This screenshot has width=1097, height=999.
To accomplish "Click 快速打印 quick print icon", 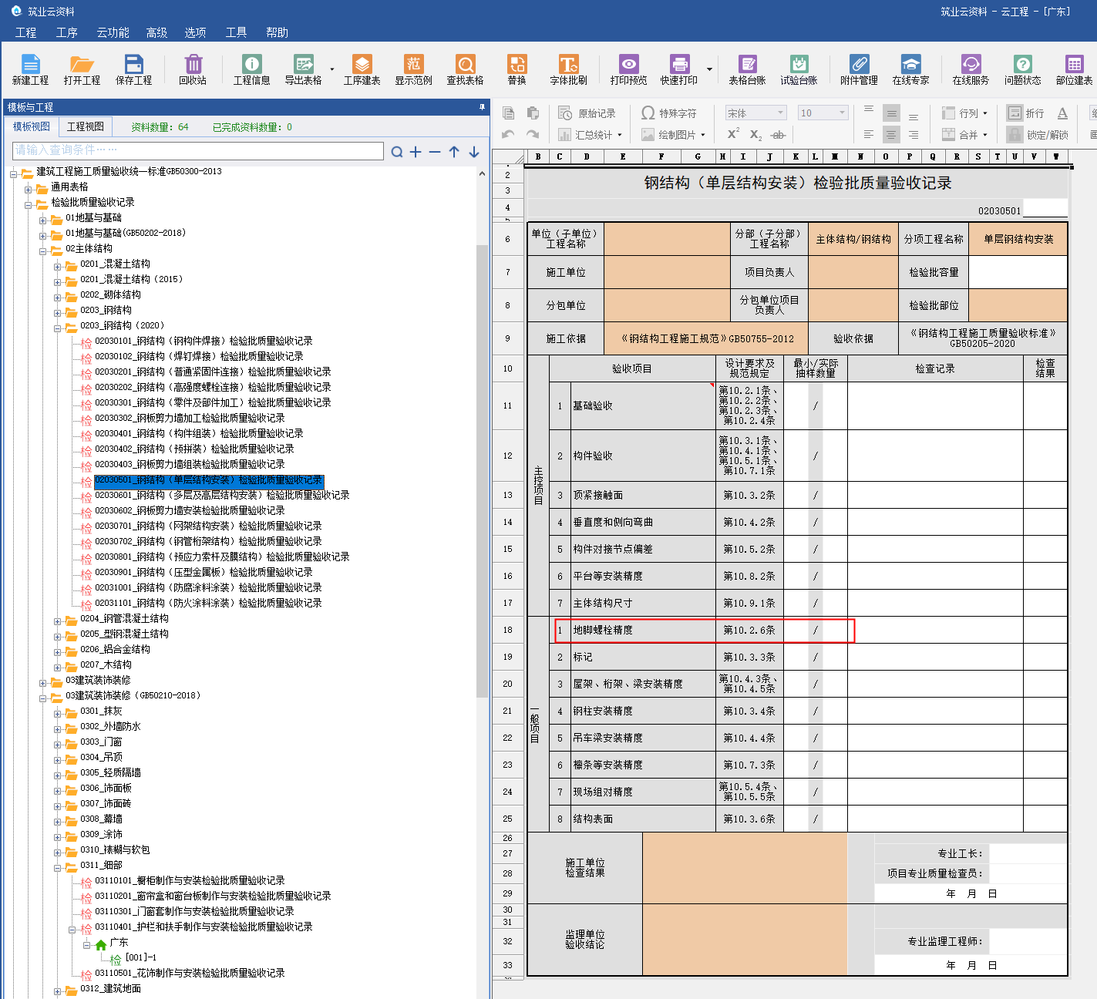I will [x=678, y=69].
